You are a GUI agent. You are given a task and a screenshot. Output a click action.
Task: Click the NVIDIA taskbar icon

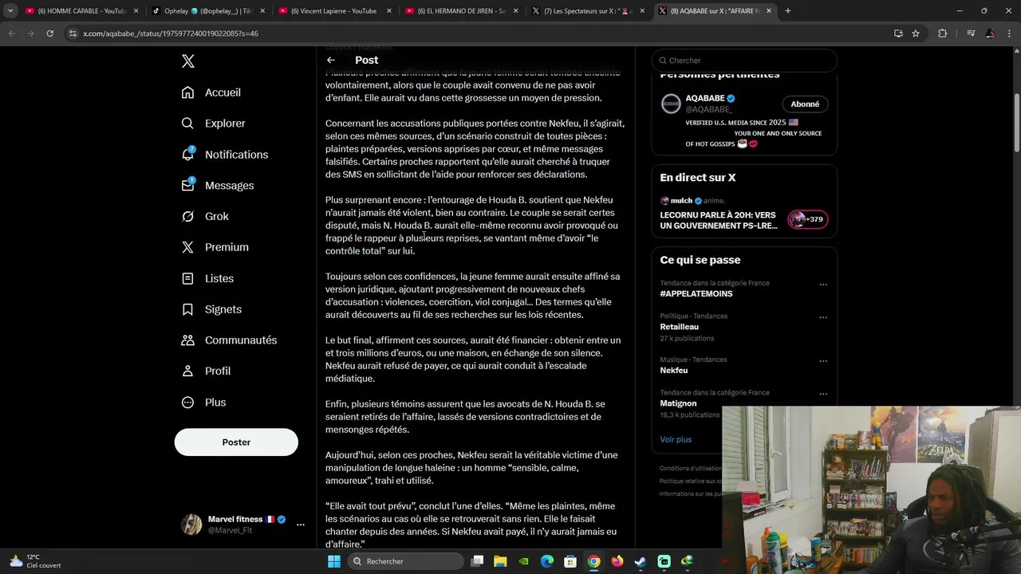pyautogui.click(x=523, y=561)
